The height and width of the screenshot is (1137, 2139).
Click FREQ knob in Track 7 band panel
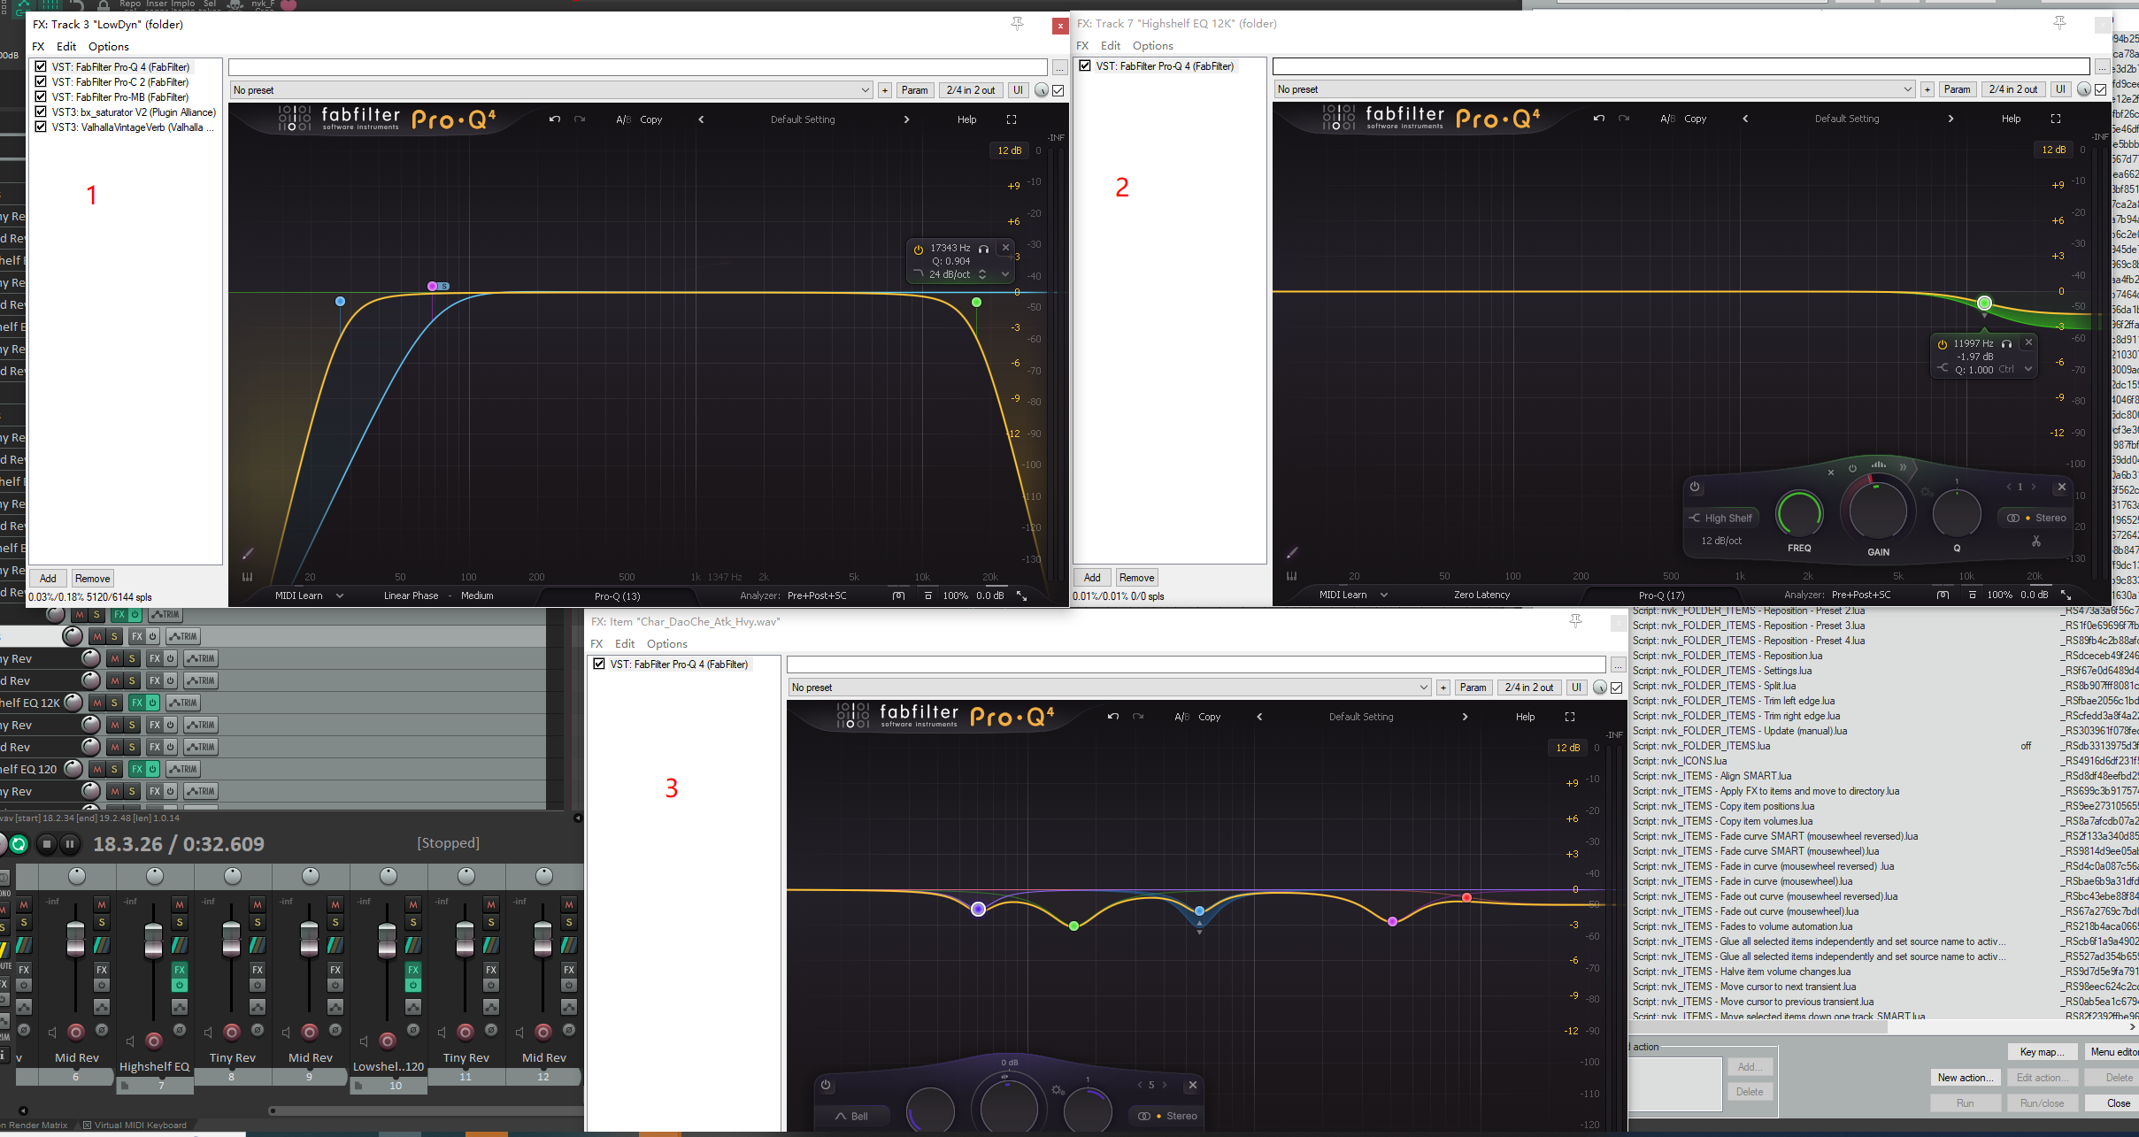point(1799,513)
